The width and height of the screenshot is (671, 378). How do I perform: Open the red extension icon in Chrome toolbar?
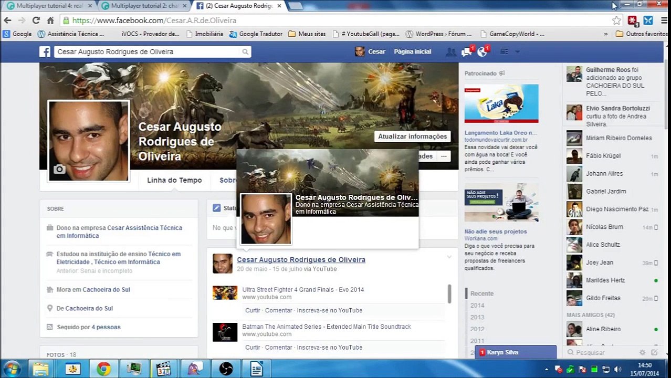point(632,20)
